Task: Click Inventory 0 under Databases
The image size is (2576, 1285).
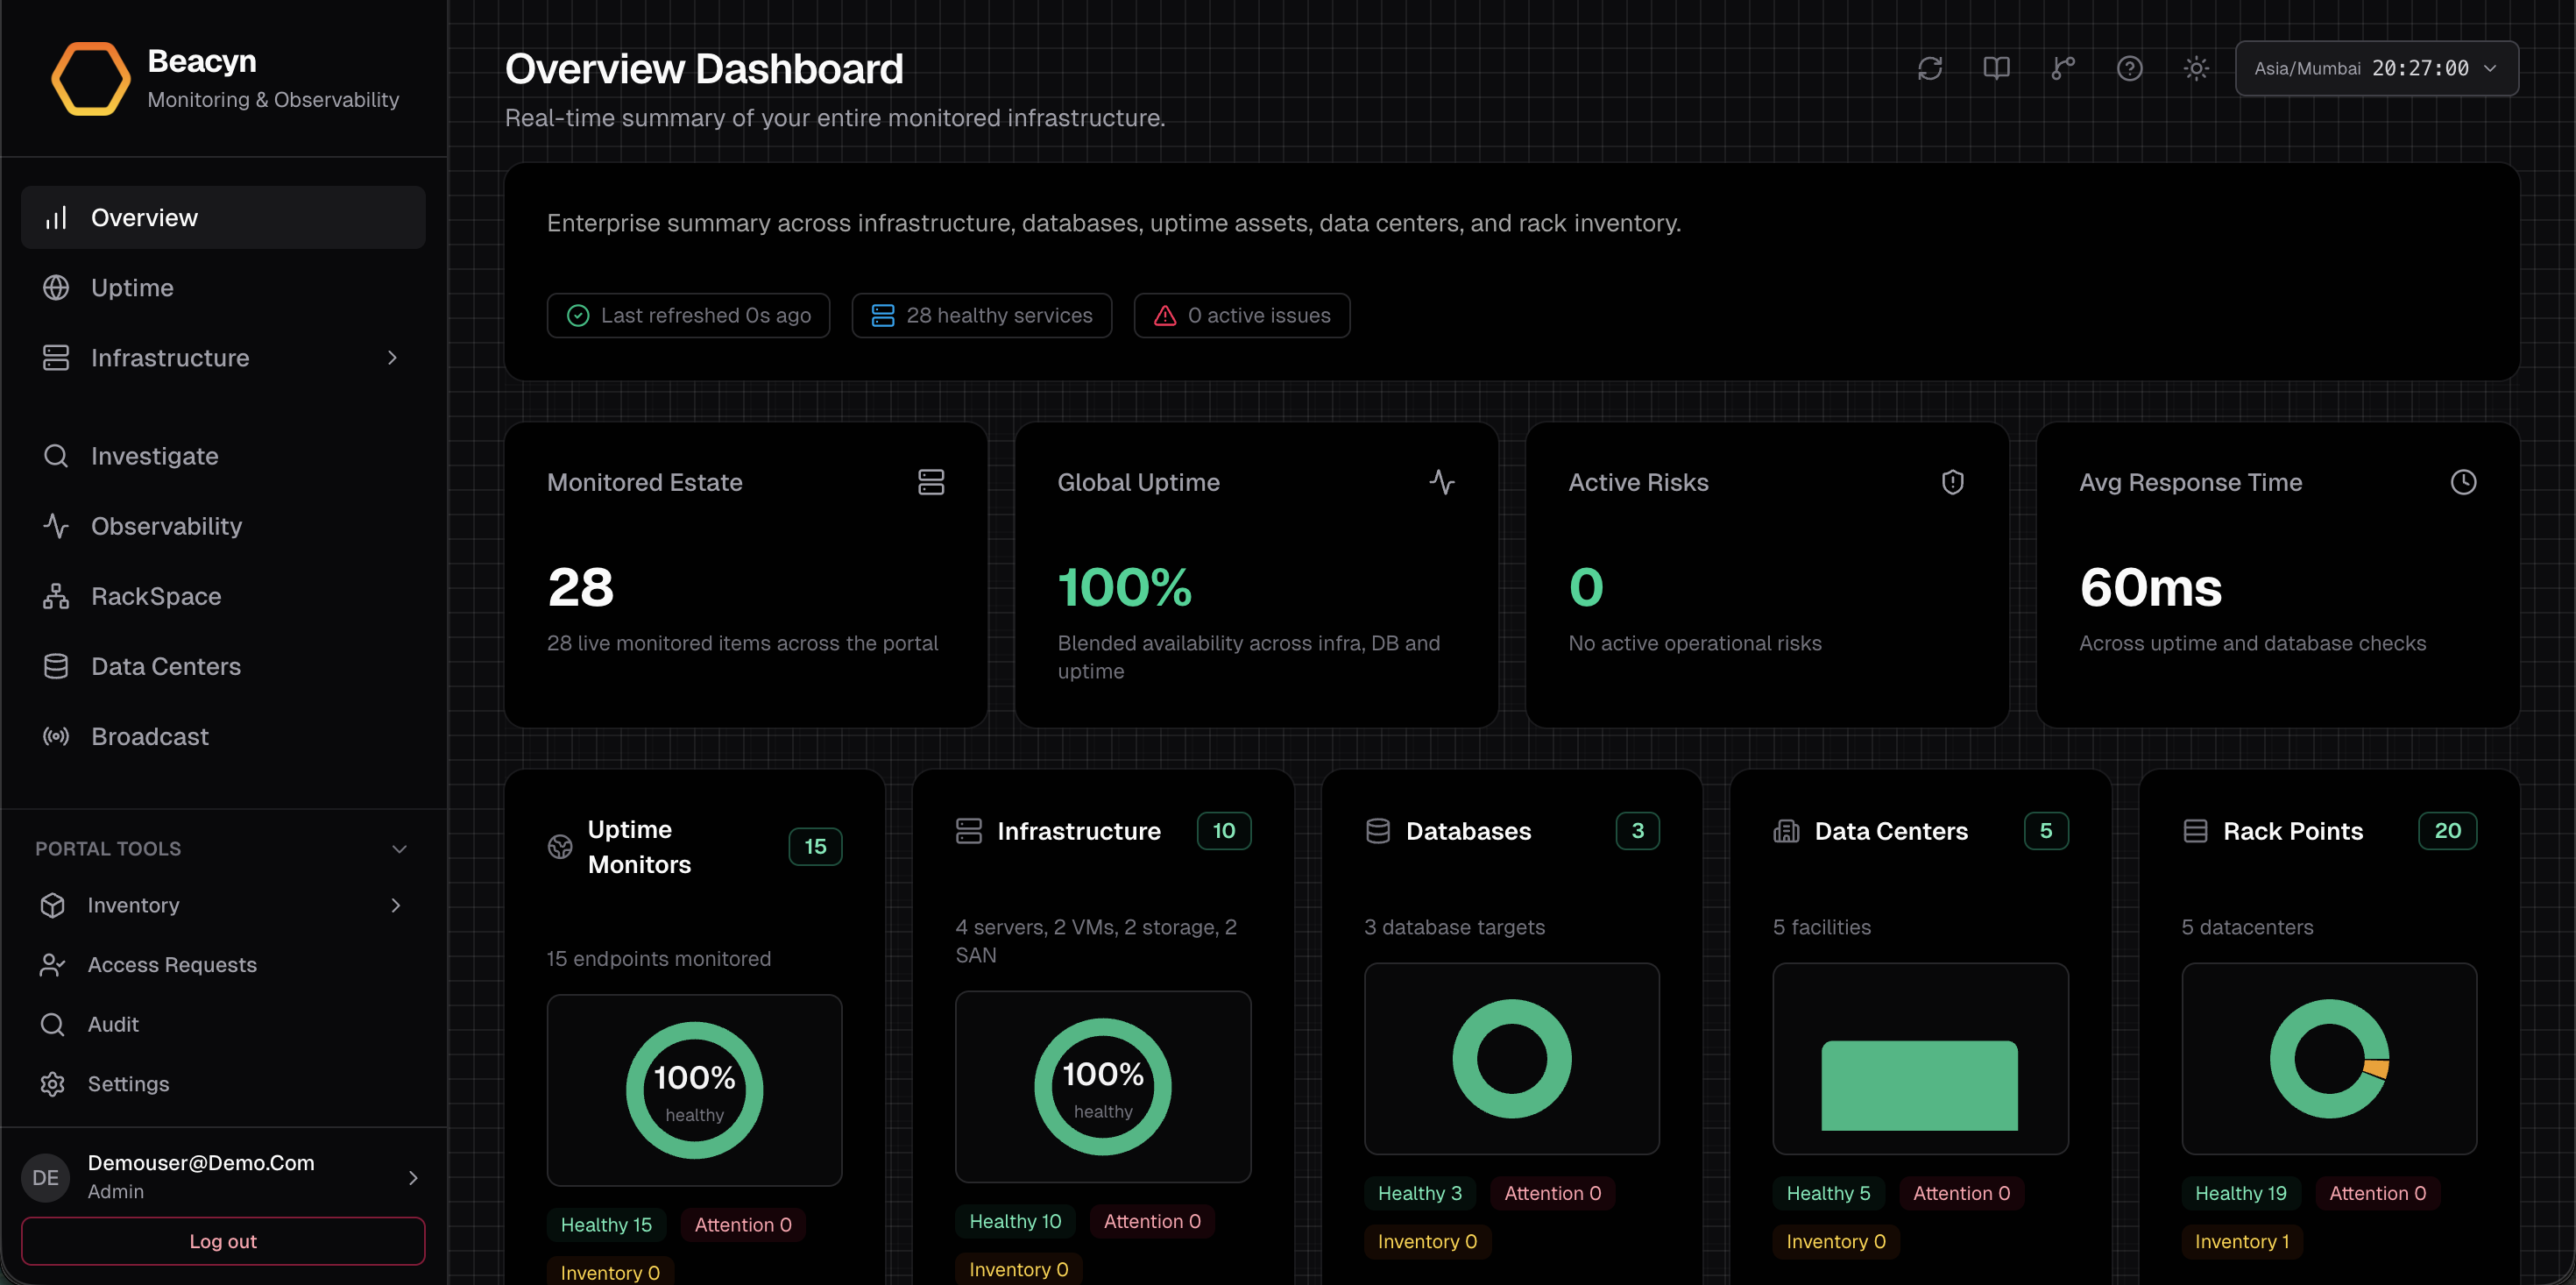Action: pyautogui.click(x=1427, y=1241)
